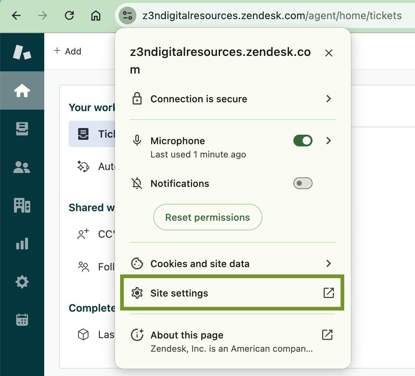This screenshot has width=415, height=376.
Task: Click the Add tab button
Action: 67,51
